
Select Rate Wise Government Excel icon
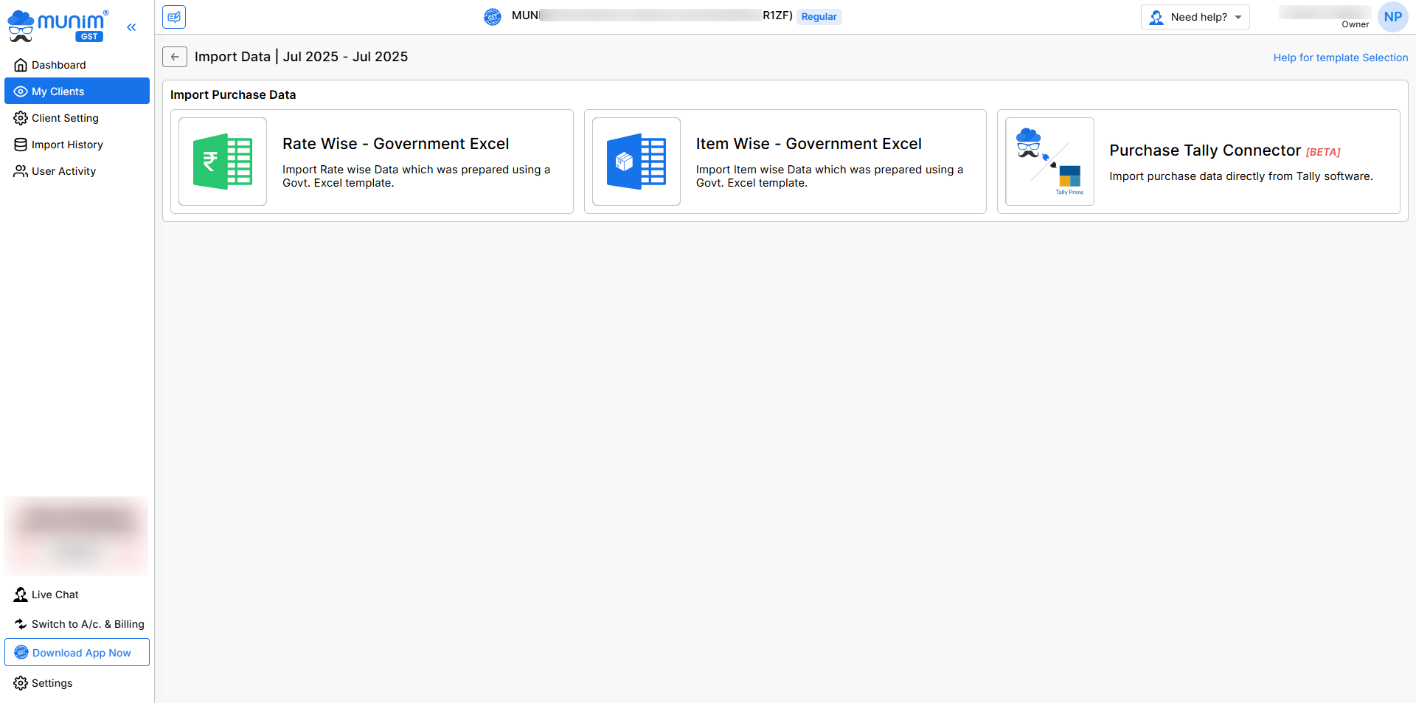223,162
